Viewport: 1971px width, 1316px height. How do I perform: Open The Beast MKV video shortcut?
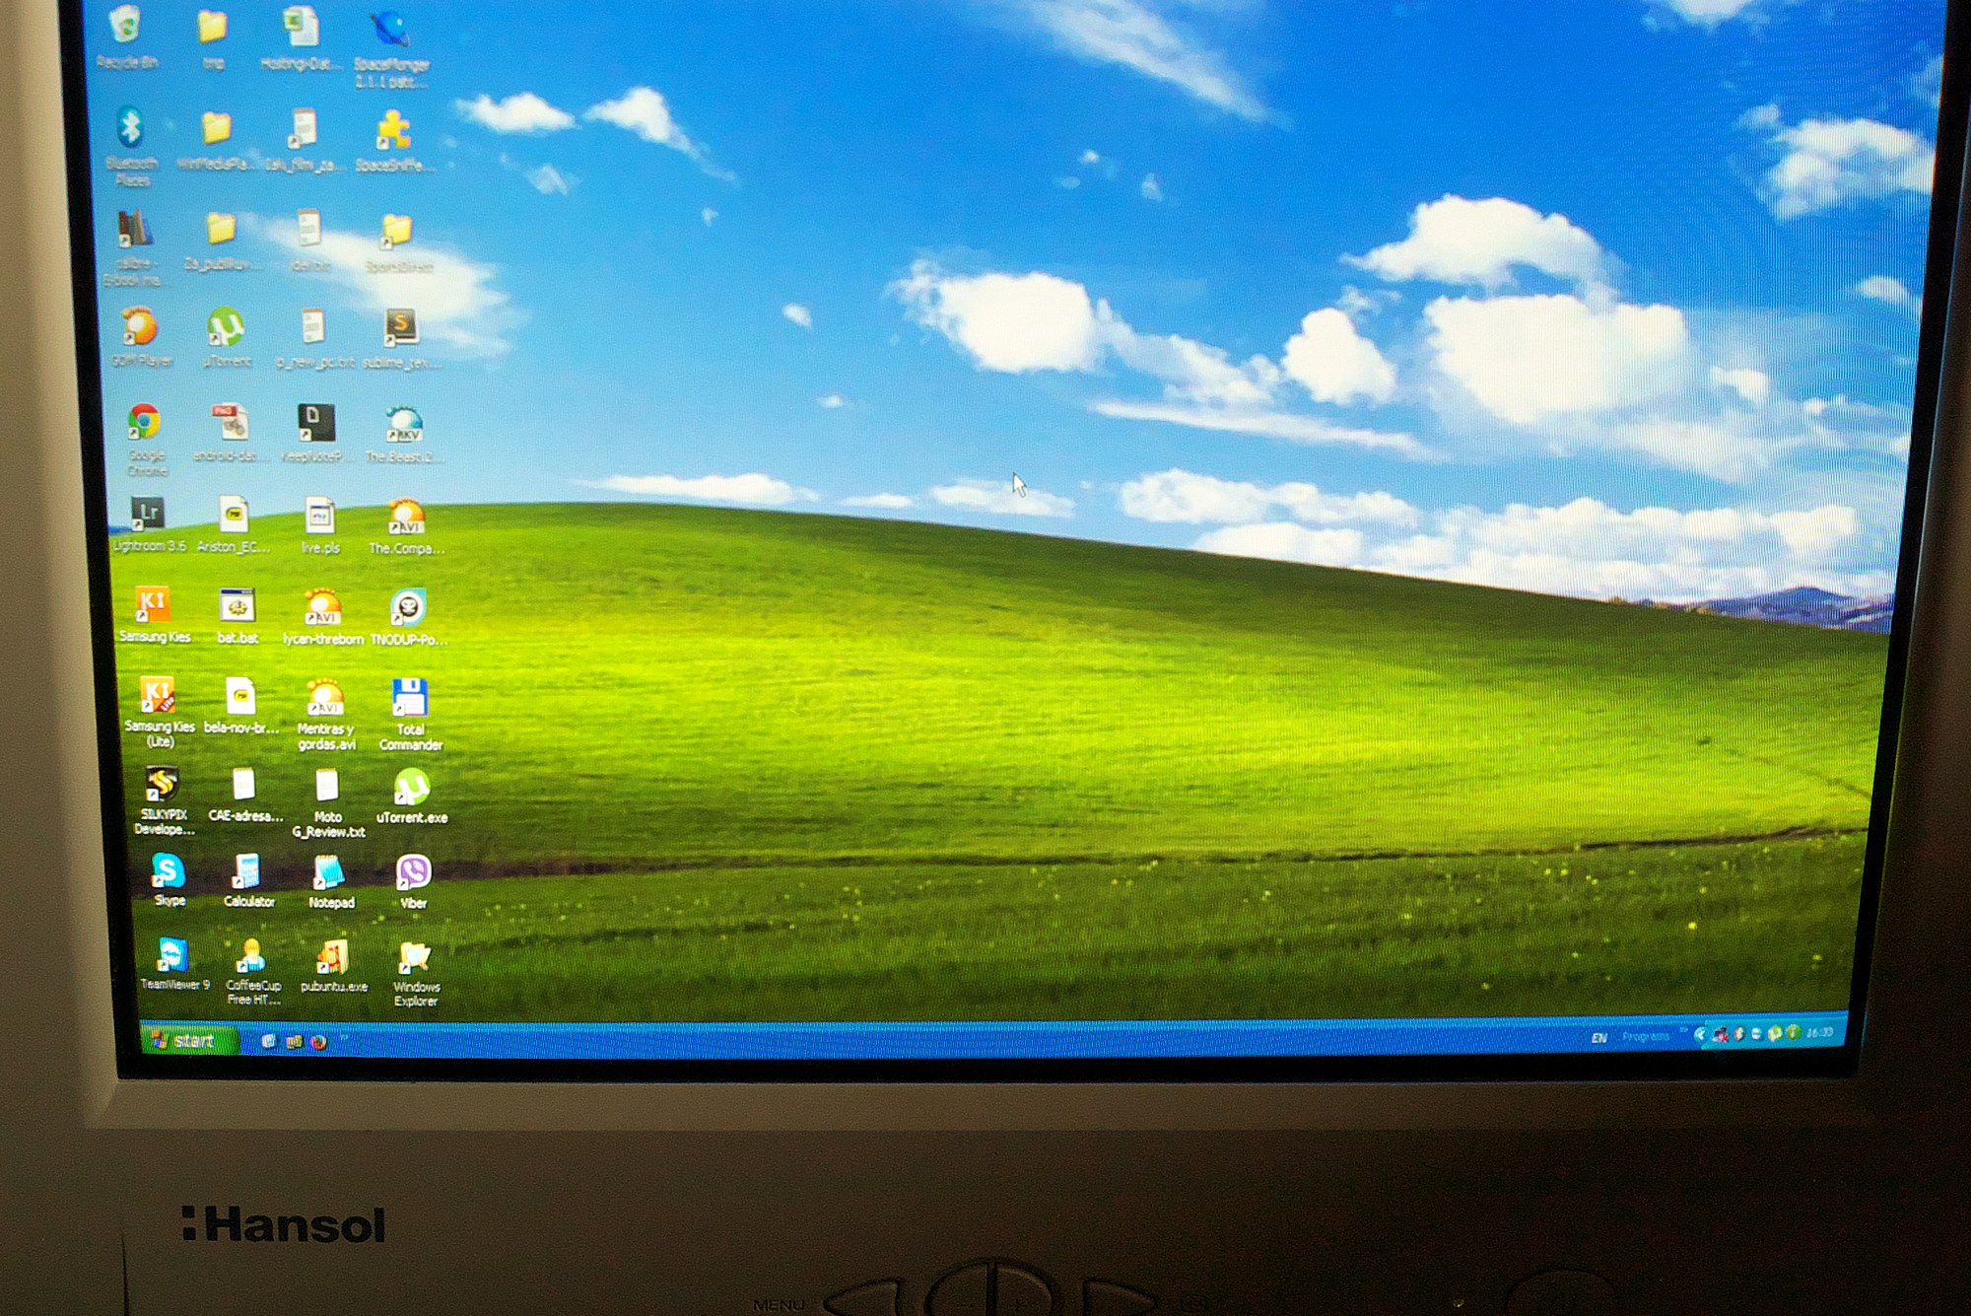(404, 434)
